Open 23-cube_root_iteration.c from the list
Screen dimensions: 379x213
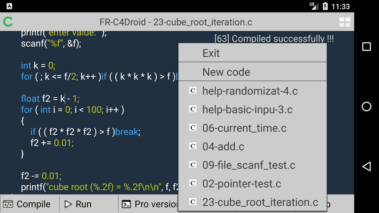point(260,202)
